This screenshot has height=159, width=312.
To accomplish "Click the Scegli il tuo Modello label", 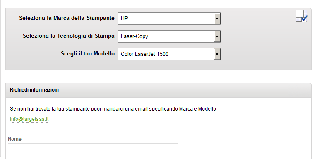I will click(88, 54).
